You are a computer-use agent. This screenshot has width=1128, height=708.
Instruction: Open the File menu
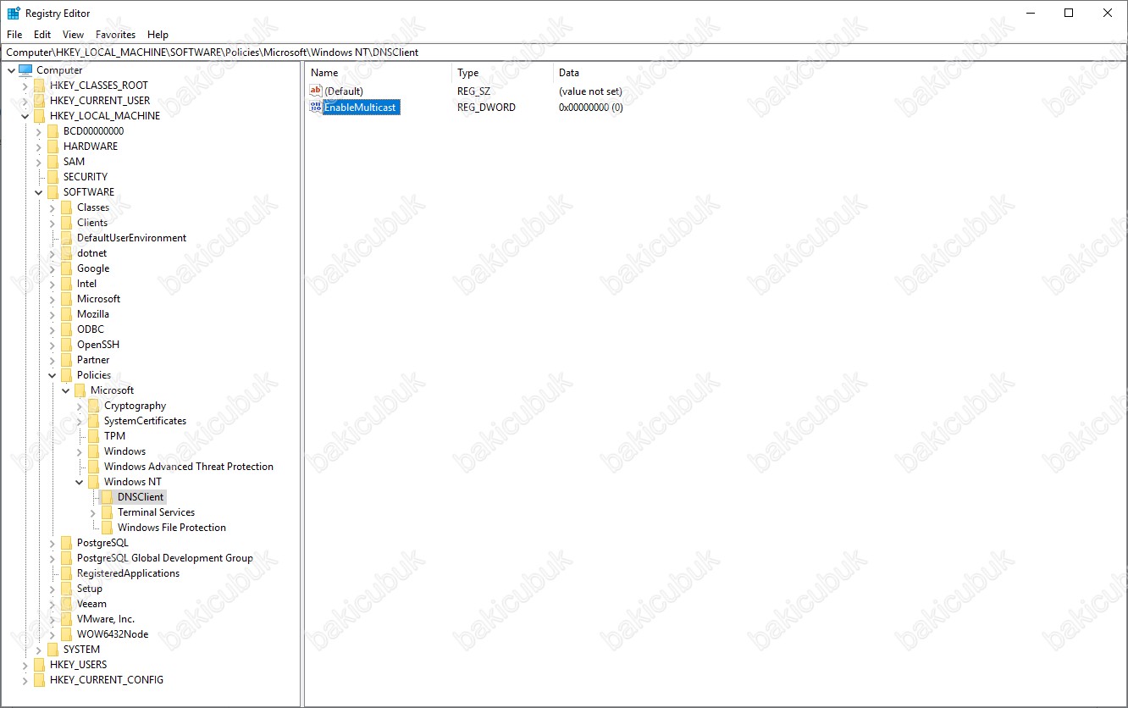click(14, 35)
